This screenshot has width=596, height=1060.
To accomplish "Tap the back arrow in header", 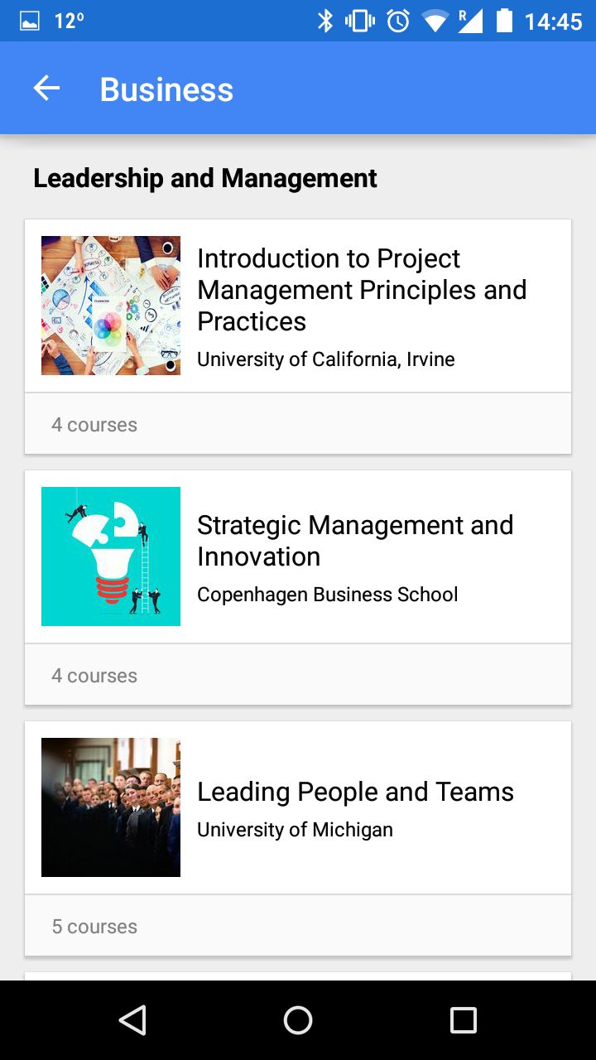I will [46, 89].
